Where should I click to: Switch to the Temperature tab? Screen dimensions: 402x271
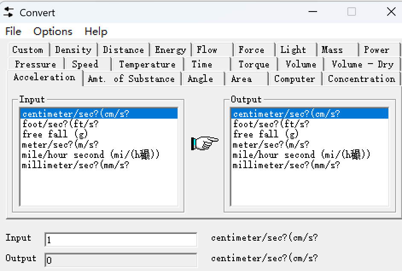pyautogui.click(x=147, y=64)
